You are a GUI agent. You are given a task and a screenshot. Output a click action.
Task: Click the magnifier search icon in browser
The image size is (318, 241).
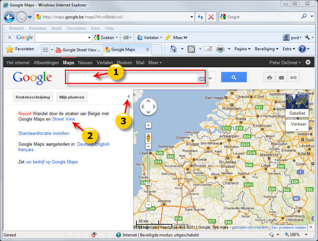pos(304,16)
